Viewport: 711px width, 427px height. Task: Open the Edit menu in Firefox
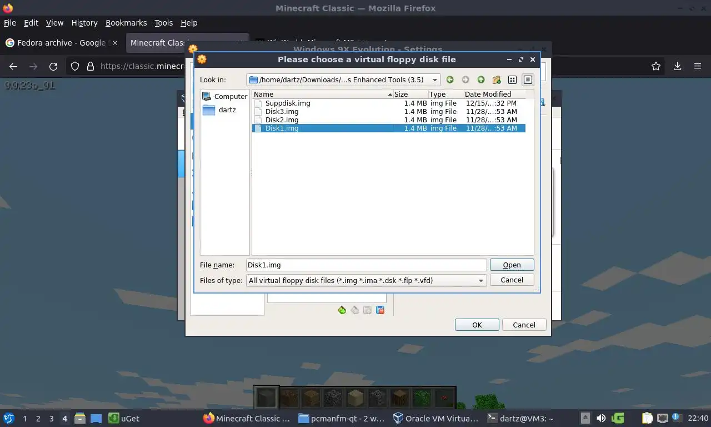click(x=31, y=23)
